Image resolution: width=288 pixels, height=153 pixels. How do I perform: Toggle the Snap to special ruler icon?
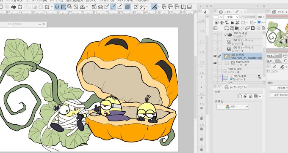click(113, 7)
